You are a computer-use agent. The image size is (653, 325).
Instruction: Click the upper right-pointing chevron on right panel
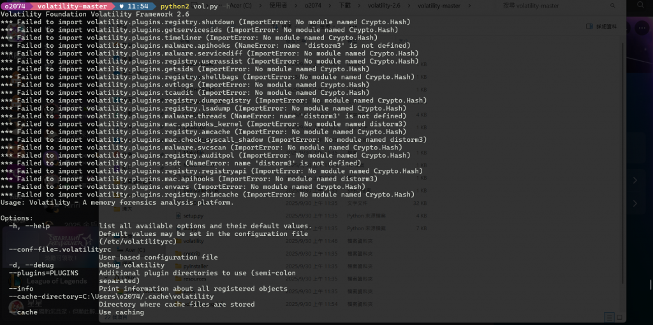[635, 180]
